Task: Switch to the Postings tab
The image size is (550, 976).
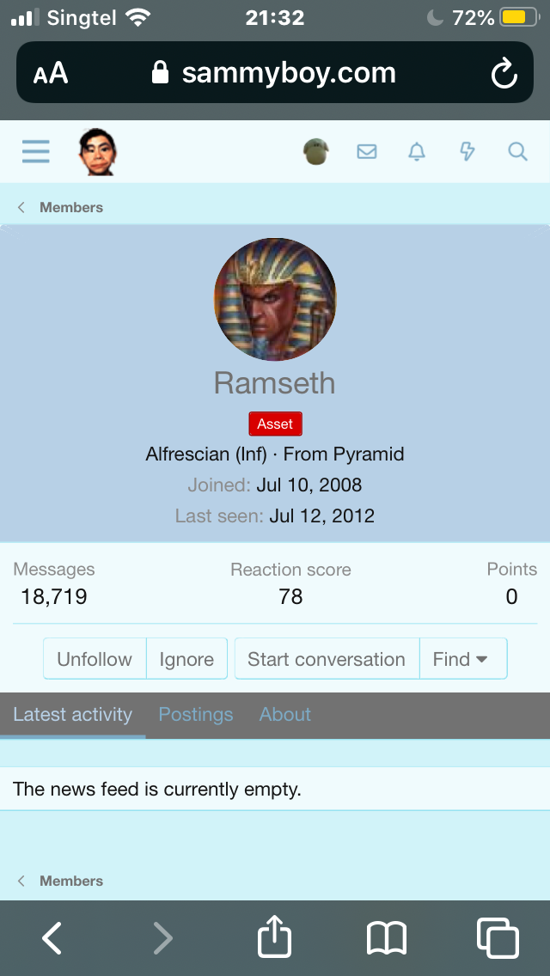Action: pos(196,715)
